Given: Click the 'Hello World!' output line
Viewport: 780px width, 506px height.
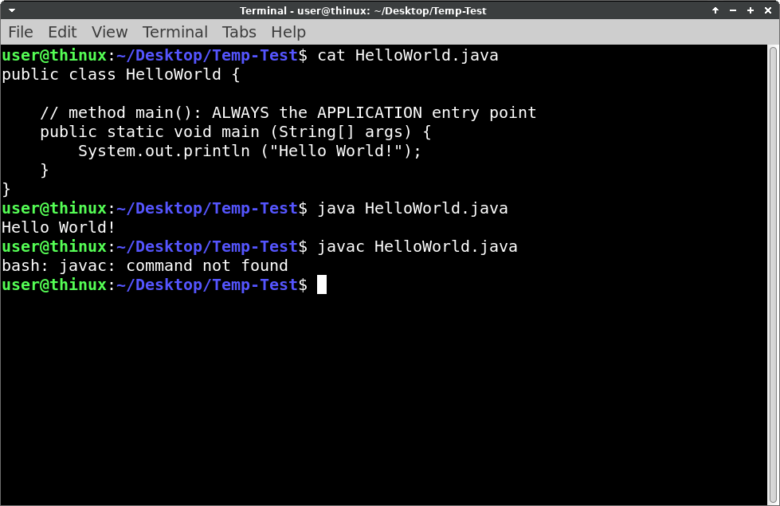Looking at the screenshot, I should click(59, 227).
